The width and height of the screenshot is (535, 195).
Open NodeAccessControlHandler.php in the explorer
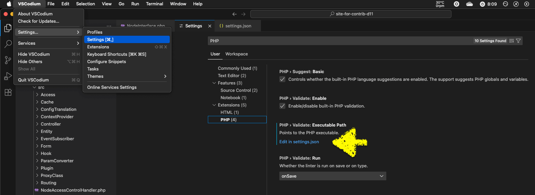[73, 190]
